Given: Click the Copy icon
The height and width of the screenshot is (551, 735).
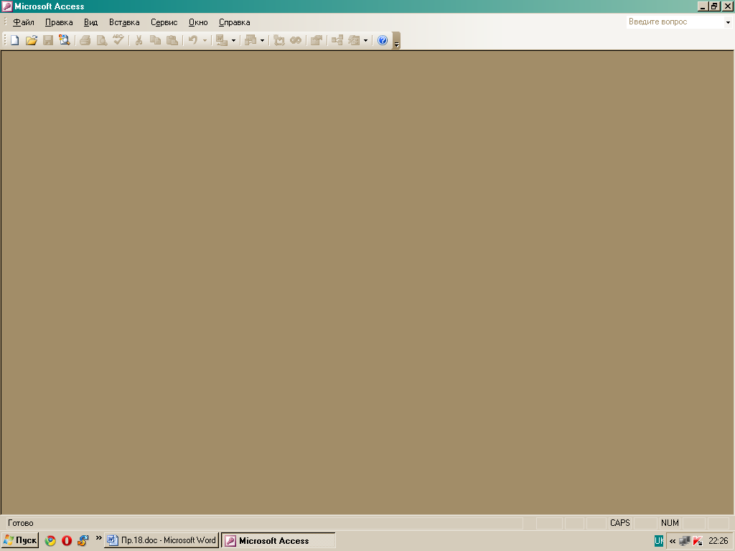Looking at the screenshot, I should click(155, 40).
